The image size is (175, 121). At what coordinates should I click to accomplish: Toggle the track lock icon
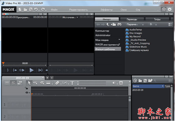pos(26,88)
